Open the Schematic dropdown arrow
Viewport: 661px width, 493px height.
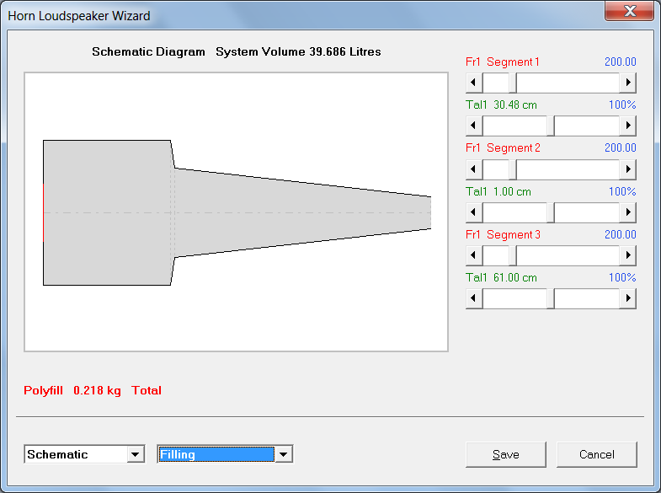[x=136, y=454]
